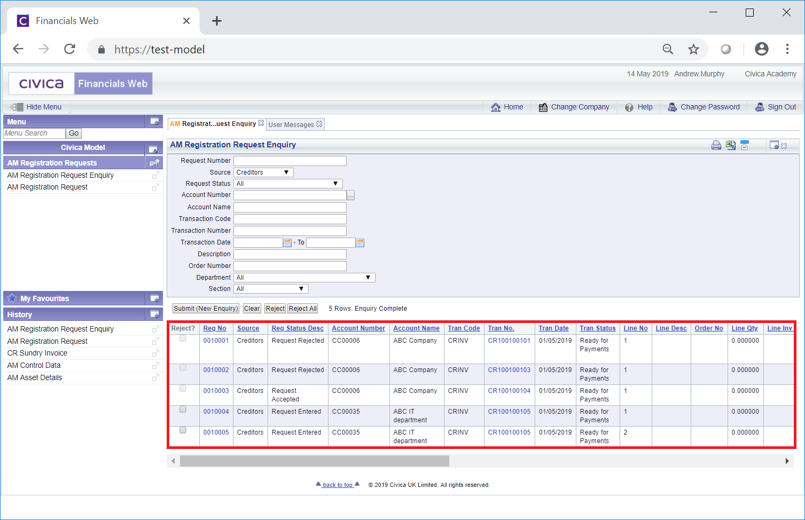Open the Section dropdown

pyautogui.click(x=271, y=289)
